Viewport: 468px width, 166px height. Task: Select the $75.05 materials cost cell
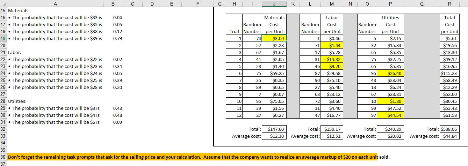coord(274,101)
